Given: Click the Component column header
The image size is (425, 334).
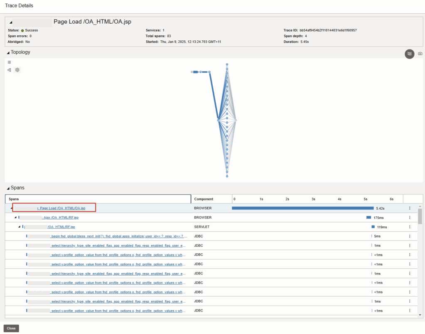Looking at the screenshot, I should click(x=204, y=199).
